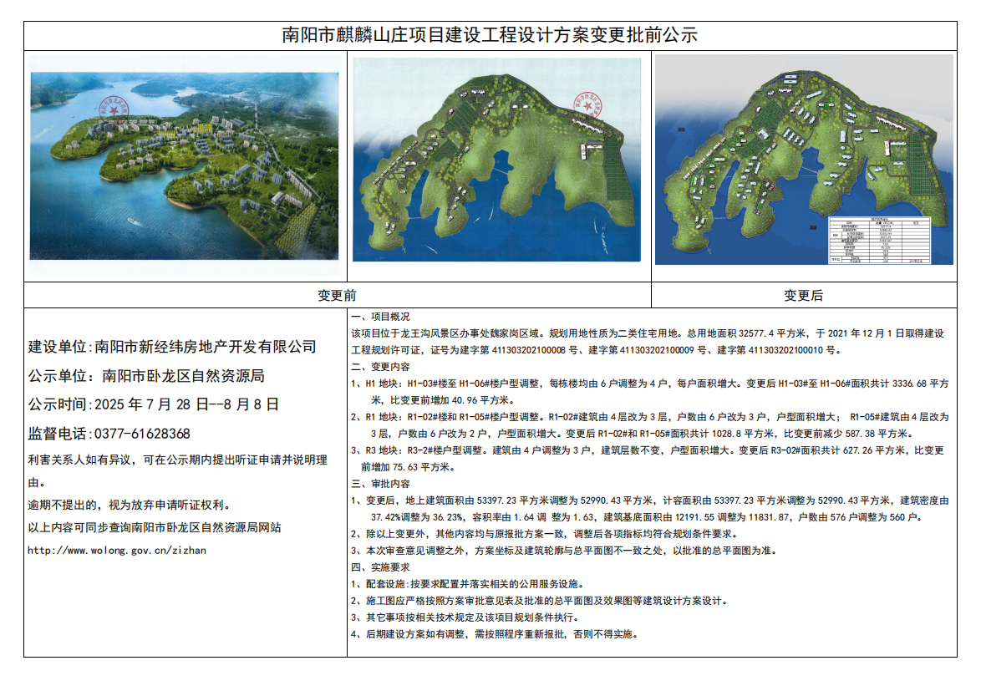
Task: Click the 逾期不提出的,视为放弃申请听证权利 line
Action: (130, 505)
